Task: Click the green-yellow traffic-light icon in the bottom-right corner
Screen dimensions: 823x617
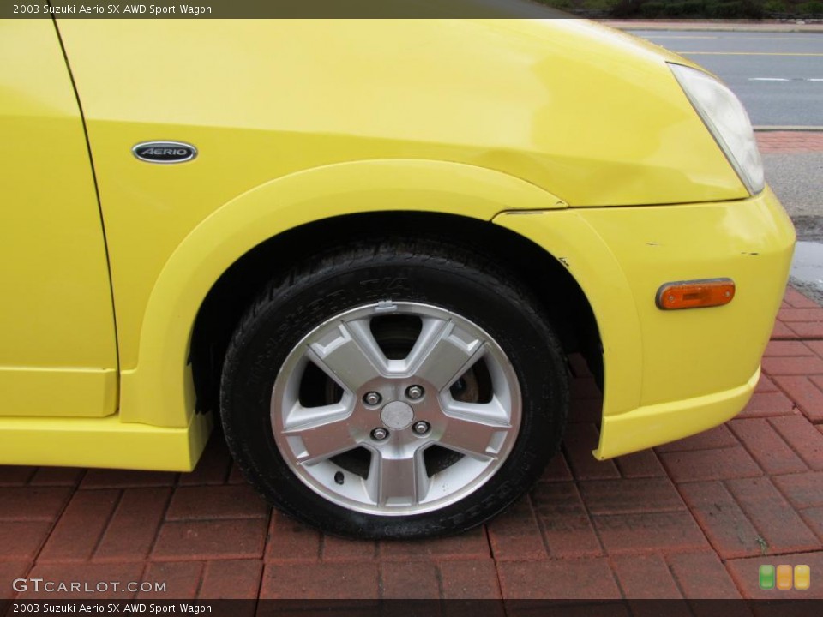Action: [784, 577]
